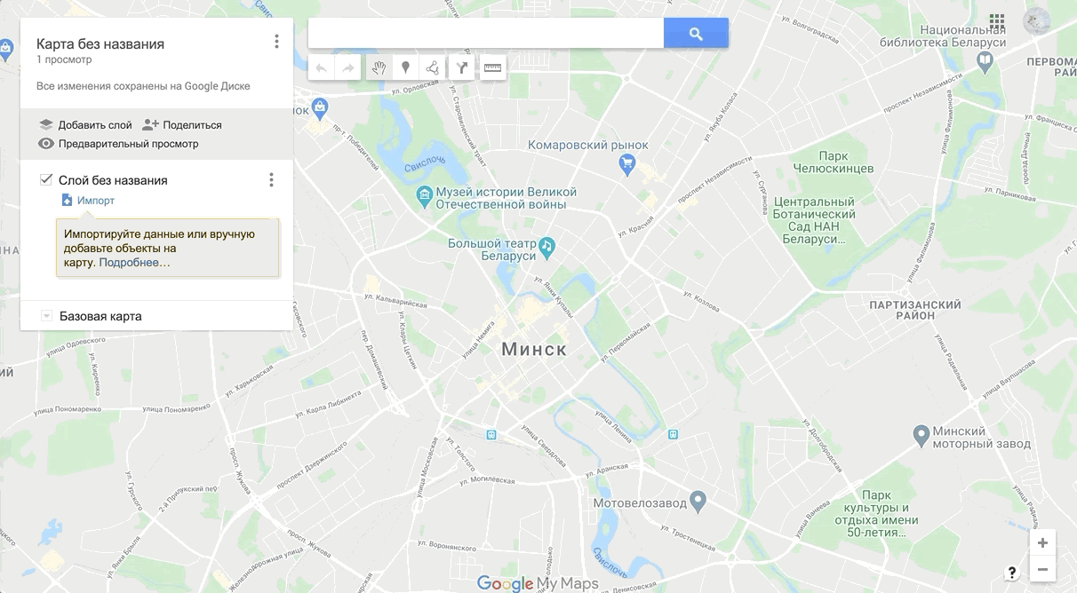
Task: Open the Google apps grid
Action: (997, 20)
